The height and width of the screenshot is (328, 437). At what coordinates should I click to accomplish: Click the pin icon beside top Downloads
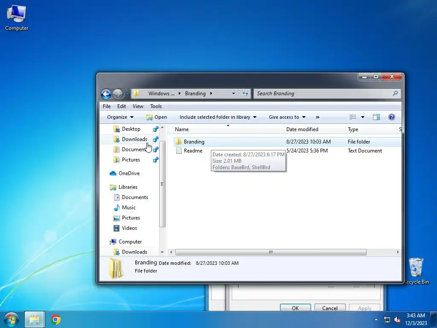[155, 139]
